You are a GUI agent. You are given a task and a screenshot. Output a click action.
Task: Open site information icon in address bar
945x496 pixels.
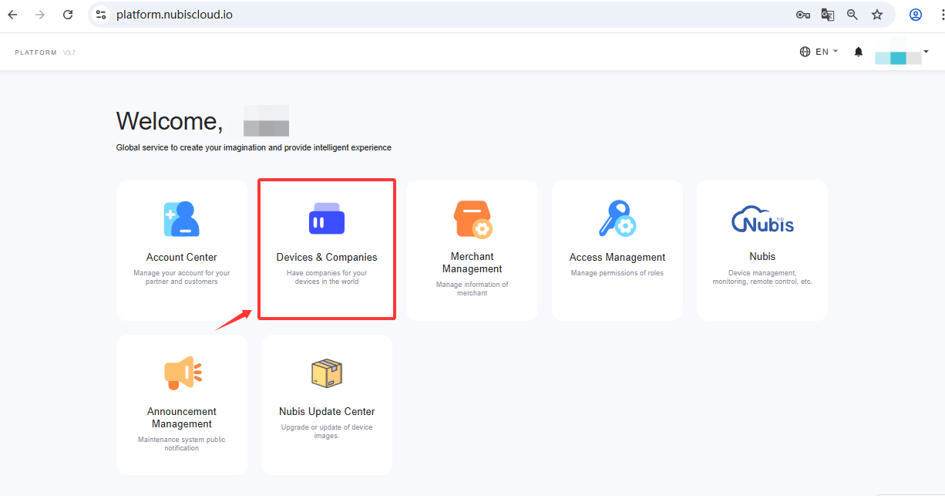101,15
